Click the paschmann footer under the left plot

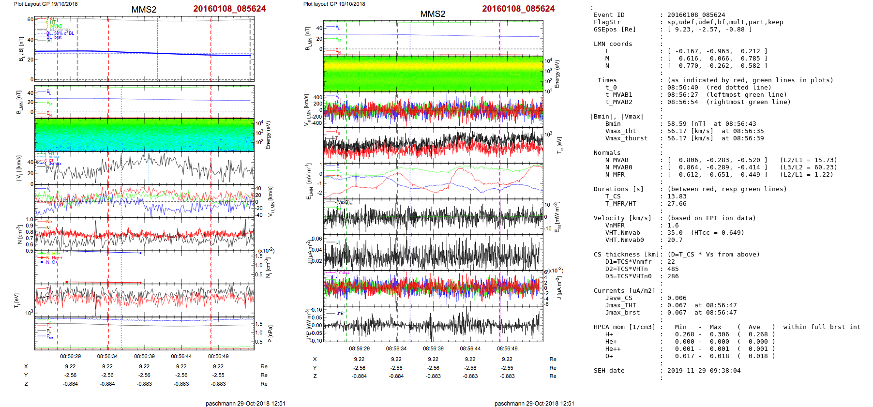point(245,403)
